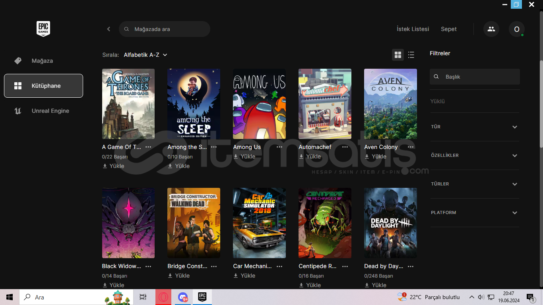Screen dimensions: 543x305
Task: Open the Discord taskbar icon
Action: 183,297
